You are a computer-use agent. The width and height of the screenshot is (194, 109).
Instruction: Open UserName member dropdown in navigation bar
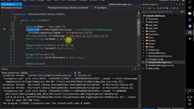tap(117, 8)
